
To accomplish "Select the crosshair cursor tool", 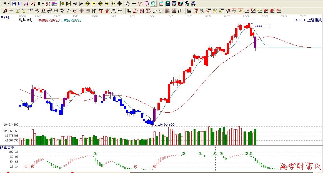I will point(134,4).
